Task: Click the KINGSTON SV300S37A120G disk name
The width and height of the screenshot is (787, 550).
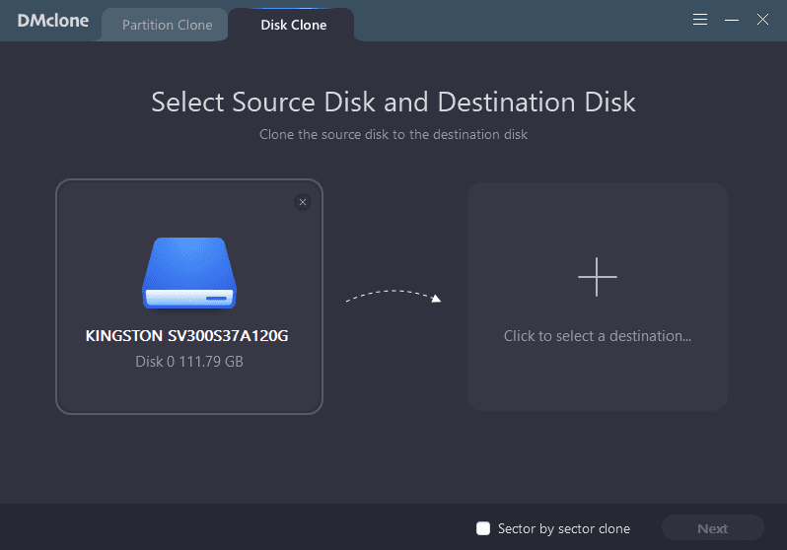Action: [x=187, y=336]
